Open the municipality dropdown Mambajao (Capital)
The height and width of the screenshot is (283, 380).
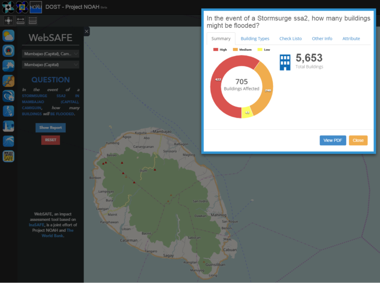coord(50,64)
